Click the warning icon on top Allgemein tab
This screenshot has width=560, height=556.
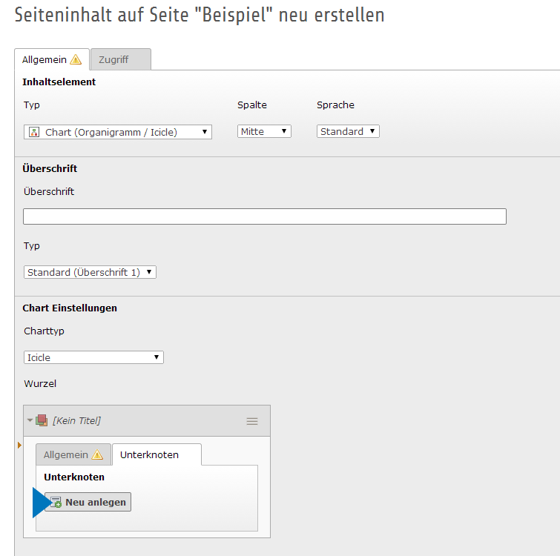76,60
